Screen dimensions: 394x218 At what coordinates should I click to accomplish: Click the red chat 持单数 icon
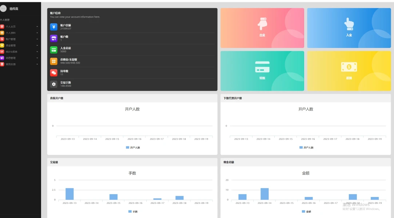pos(53,73)
